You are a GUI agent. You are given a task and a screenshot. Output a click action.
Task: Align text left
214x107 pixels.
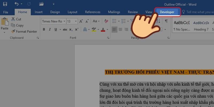tap(114, 29)
